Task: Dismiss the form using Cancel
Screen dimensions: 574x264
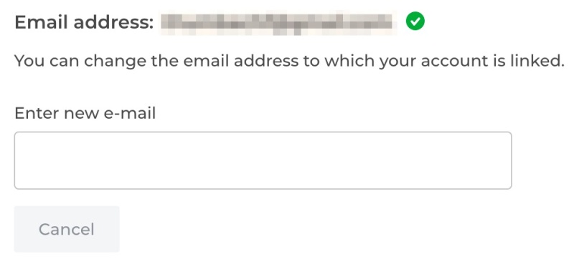Action: pos(67,229)
